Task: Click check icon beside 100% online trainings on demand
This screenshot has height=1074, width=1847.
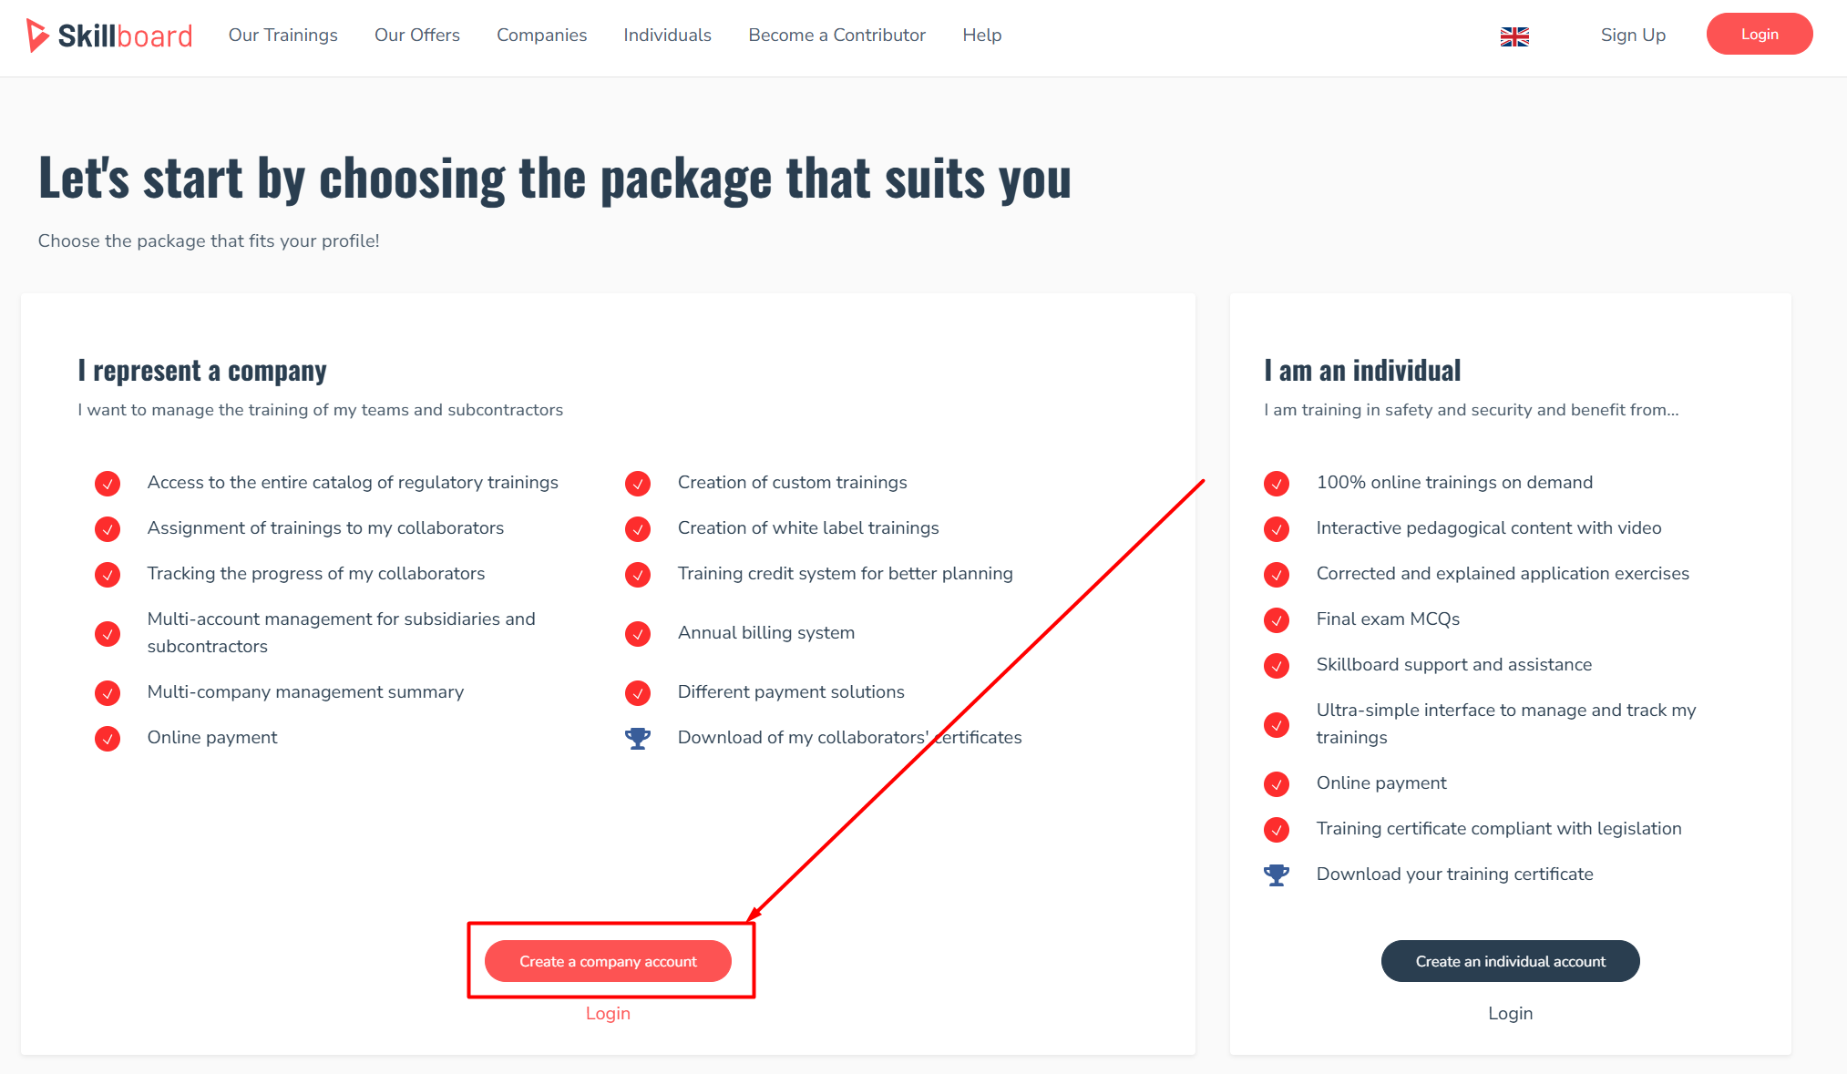Action: (x=1277, y=483)
